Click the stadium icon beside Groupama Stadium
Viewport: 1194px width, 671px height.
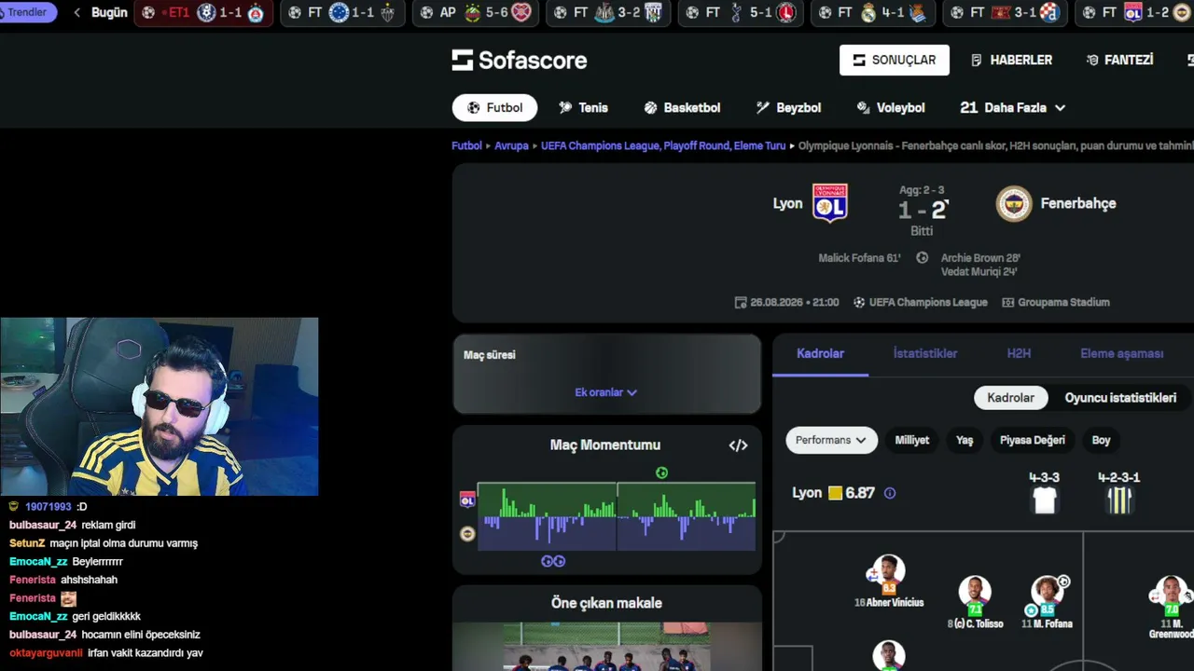(1007, 303)
